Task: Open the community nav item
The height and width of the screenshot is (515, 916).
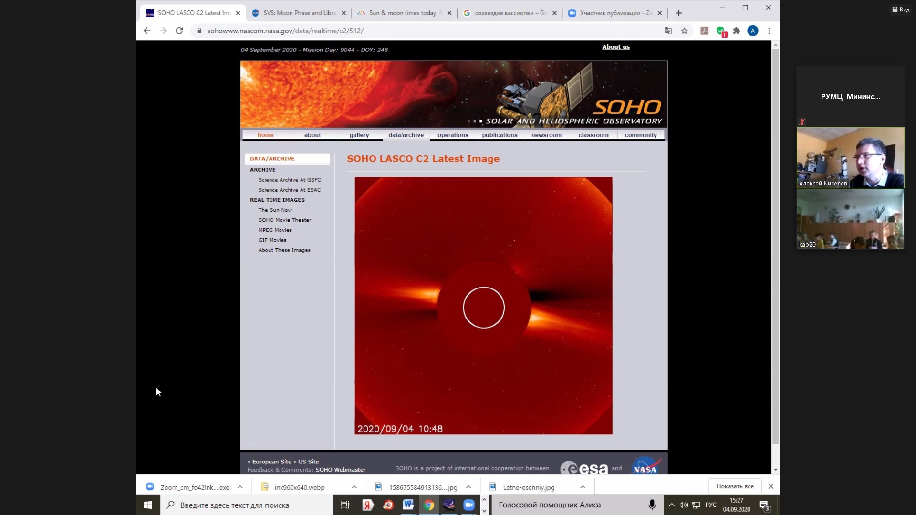Action: click(641, 135)
